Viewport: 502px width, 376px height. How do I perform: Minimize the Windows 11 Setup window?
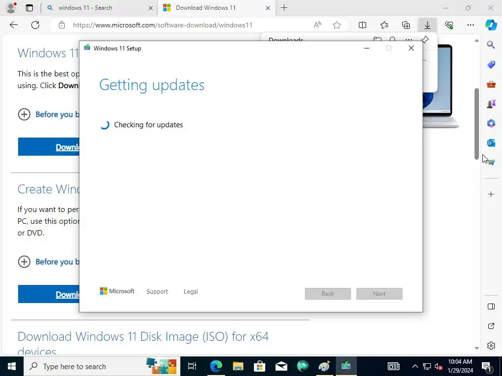click(367, 48)
